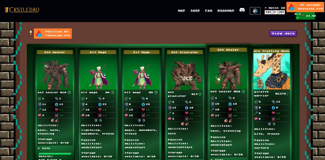Click the wood log icon on ent healer #20 card
325x160 pixels.
230,121
